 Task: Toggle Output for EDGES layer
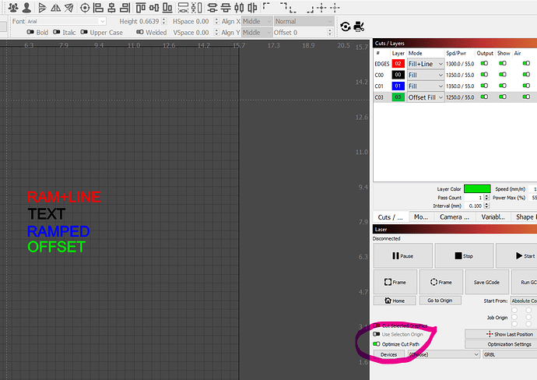[x=484, y=63]
